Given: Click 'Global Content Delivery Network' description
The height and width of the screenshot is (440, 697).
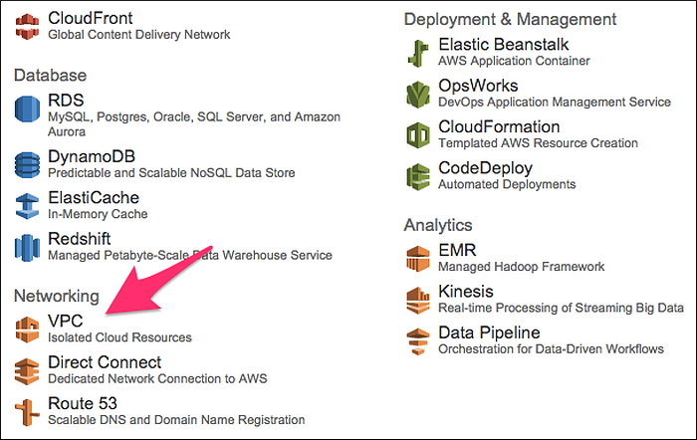Looking at the screenshot, I should coord(139,35).
